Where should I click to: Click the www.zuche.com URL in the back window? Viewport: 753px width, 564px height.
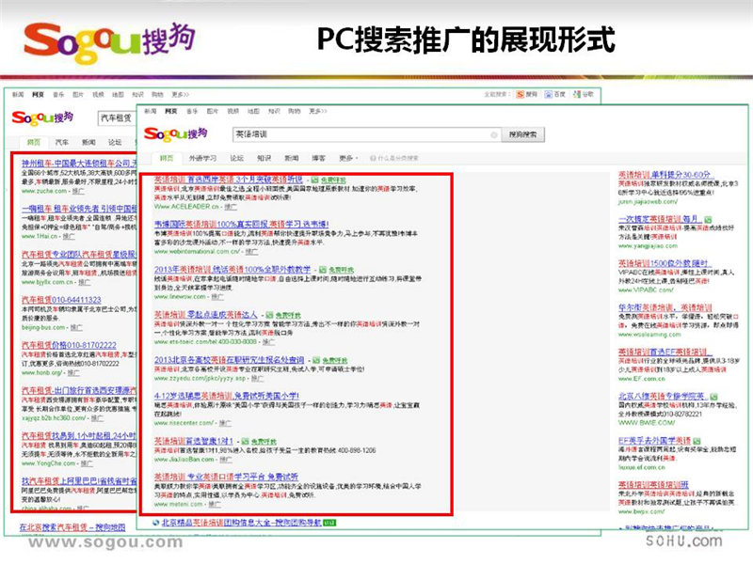(x=44, y=191)
